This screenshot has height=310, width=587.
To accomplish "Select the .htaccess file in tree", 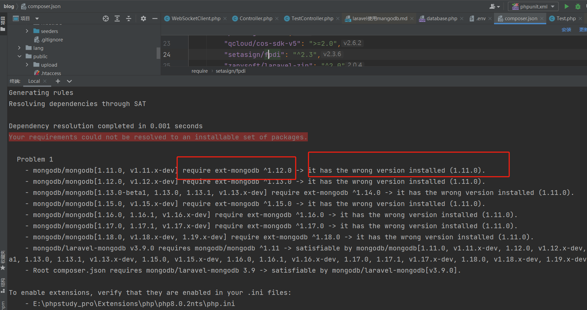I will click(x=48, y=73).
